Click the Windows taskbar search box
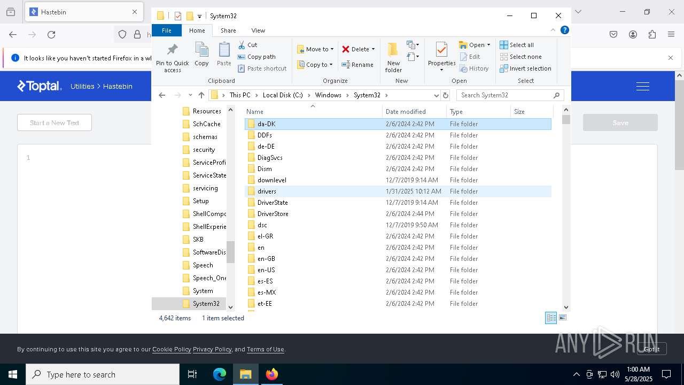Image resolution: width=684 pixels, height=385 pixels. click(x=103, y=374)
